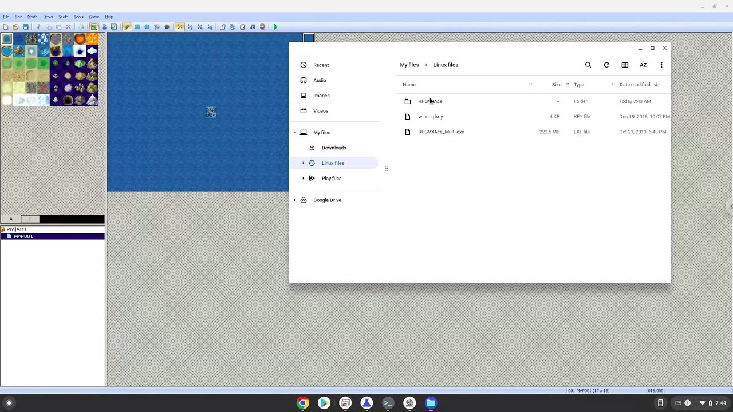Switch Files to thumbnail grid view

(625, 65)
